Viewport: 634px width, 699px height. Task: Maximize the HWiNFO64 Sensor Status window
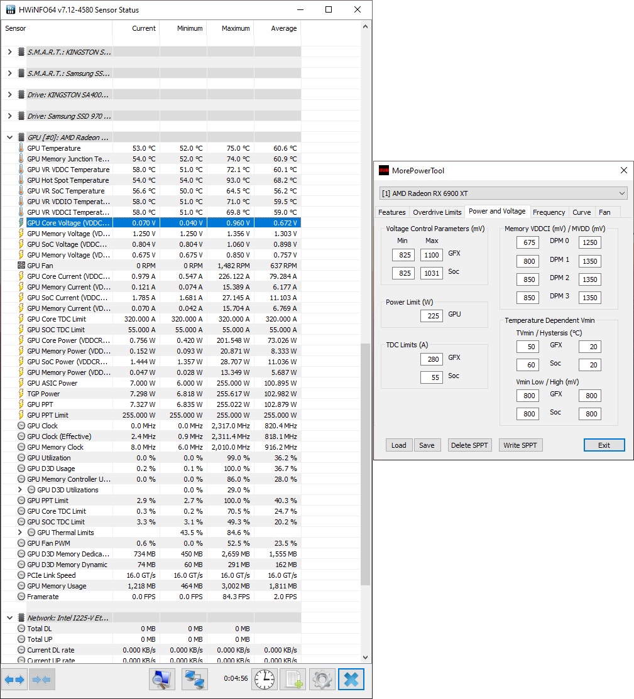click(x=329, y=9)
